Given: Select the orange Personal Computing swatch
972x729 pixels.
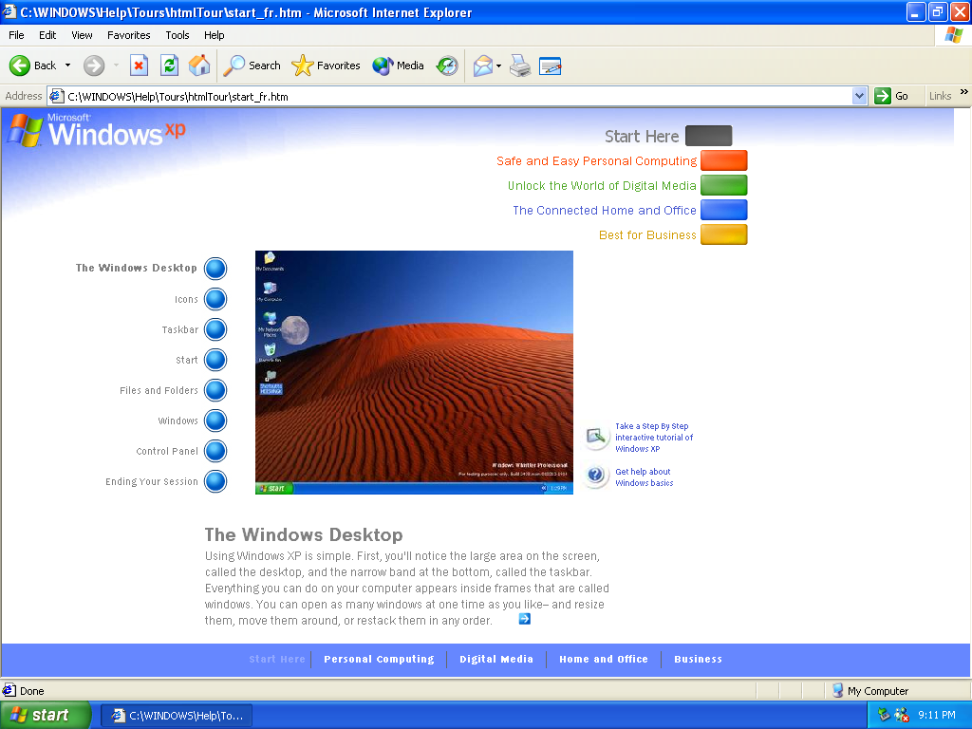Looking at the screenshot, I should pos(724,160).
